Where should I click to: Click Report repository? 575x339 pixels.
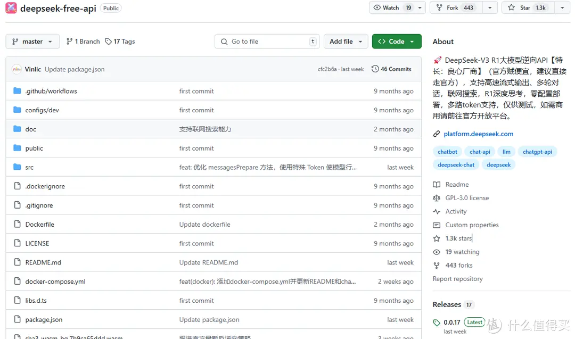(x=457, y=278)
